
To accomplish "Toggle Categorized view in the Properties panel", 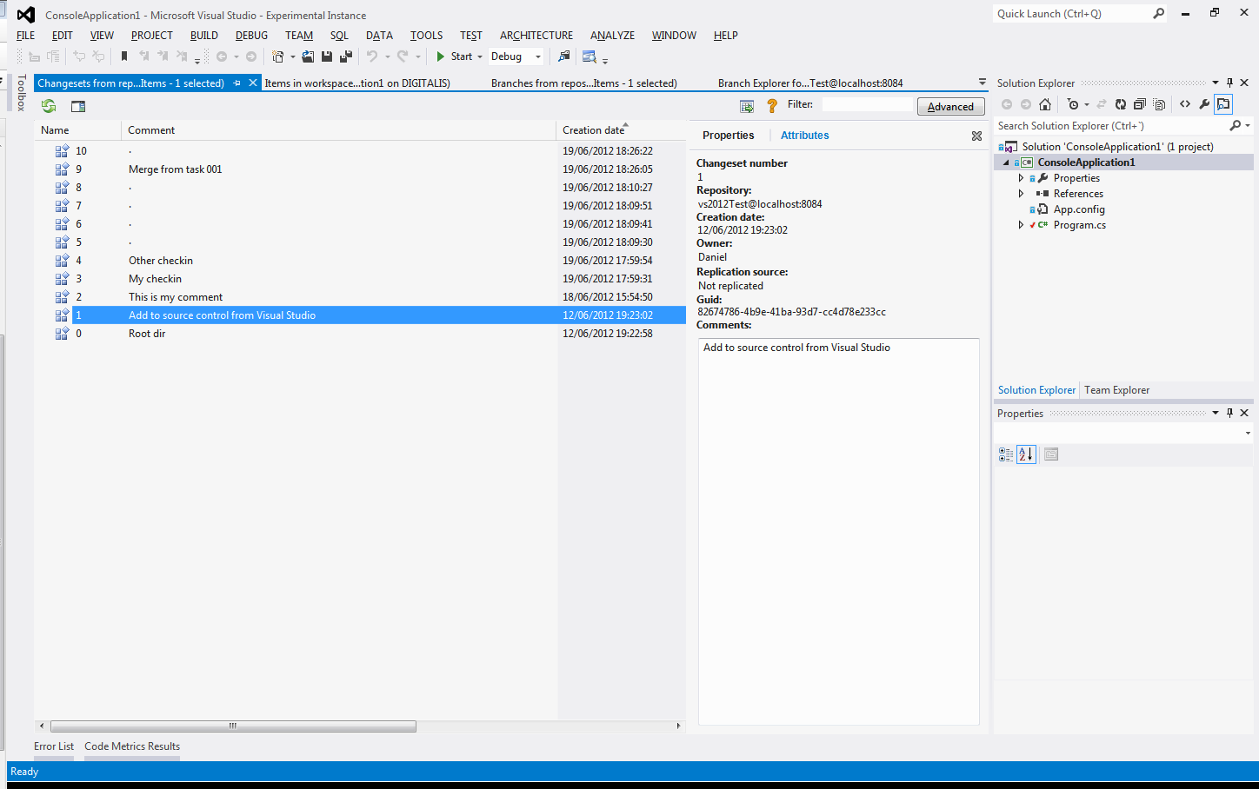I will 1004,454.
